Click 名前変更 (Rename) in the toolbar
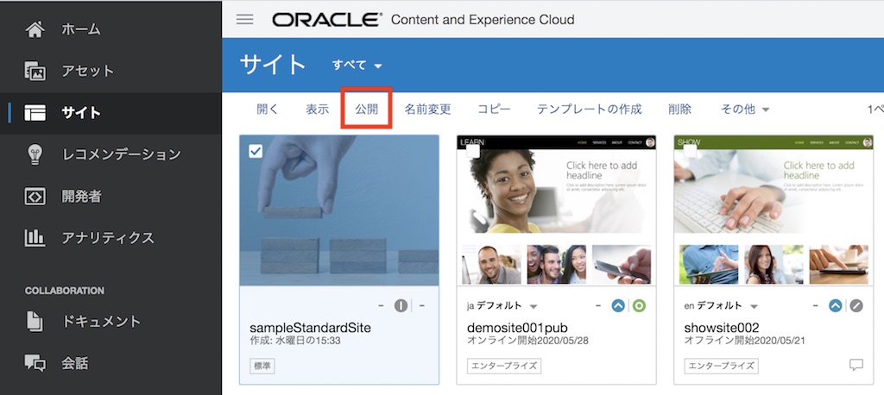The image size is (884, 395). 428,110
